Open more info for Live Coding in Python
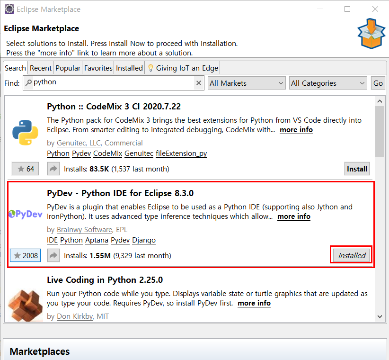Screen dimensions: 389x360 (254, 303)
